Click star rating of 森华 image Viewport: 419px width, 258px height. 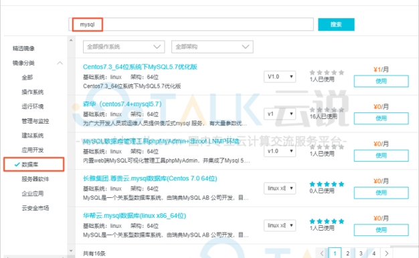point(327,110)
